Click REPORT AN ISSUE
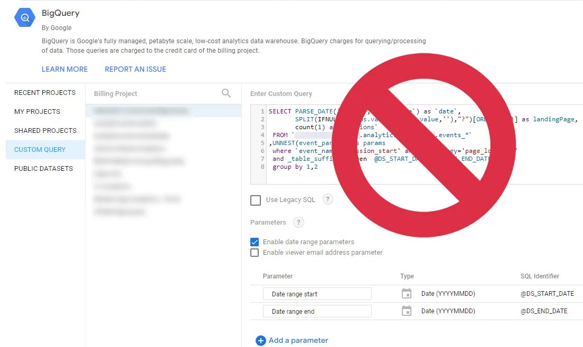 [x=135, y=69]
